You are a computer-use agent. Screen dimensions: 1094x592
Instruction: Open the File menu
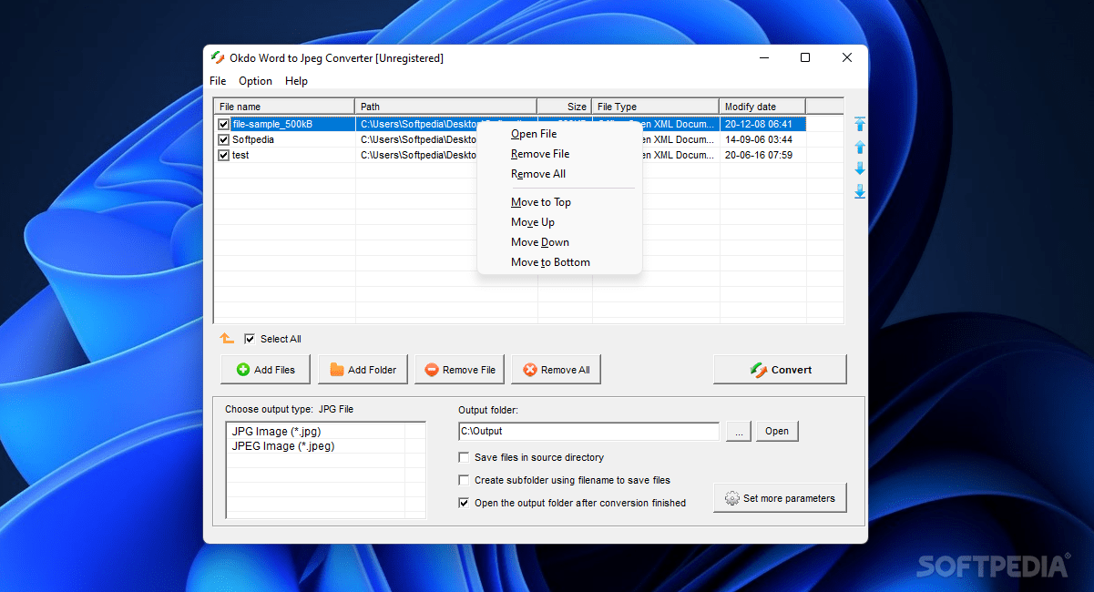coord(218,81)
